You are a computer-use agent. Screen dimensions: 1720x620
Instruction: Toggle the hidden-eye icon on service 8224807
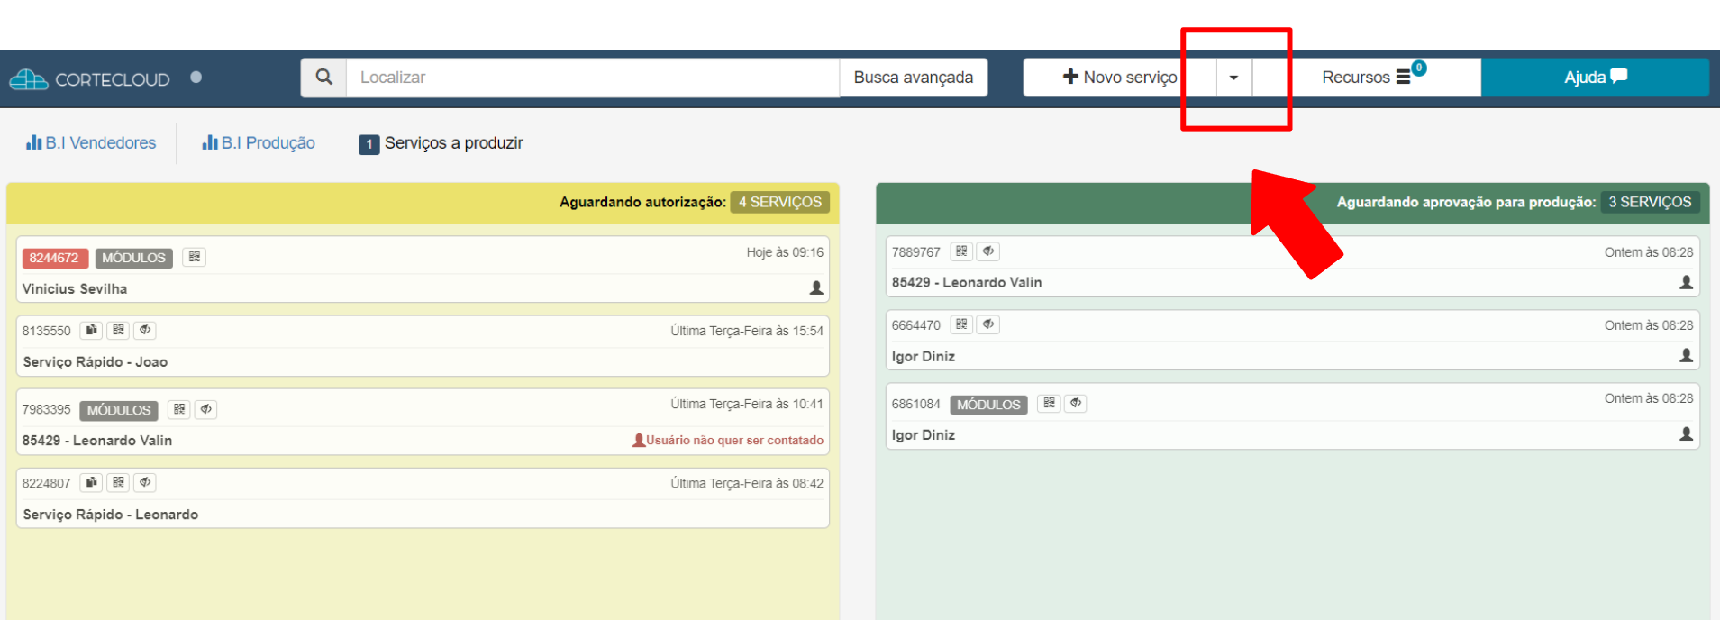[x=145, y=482]
